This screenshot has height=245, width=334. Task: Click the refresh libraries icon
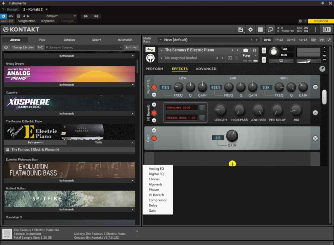tap(6, 47)
